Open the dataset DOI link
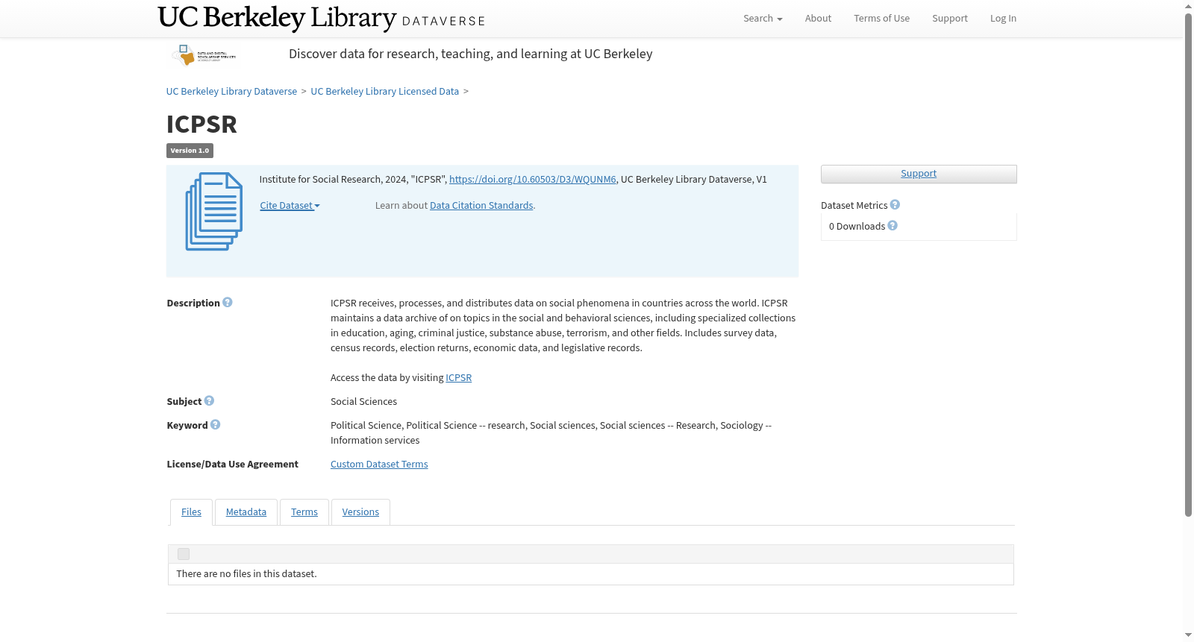Screen dimensions: 1194x642 [533, 180]
